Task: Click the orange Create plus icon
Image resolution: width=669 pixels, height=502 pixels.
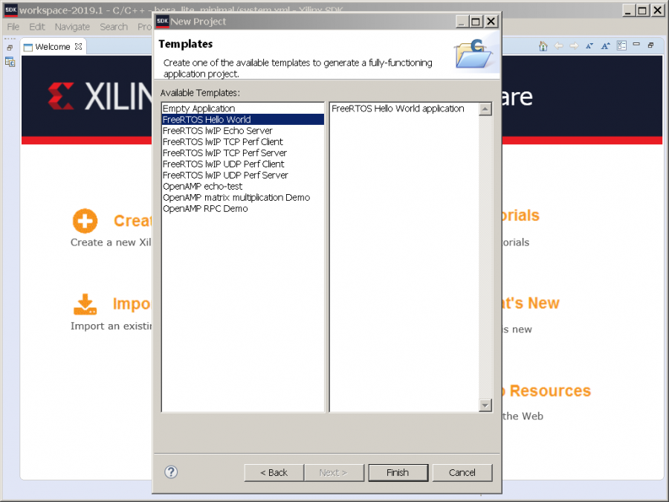Action: point(85,221)
